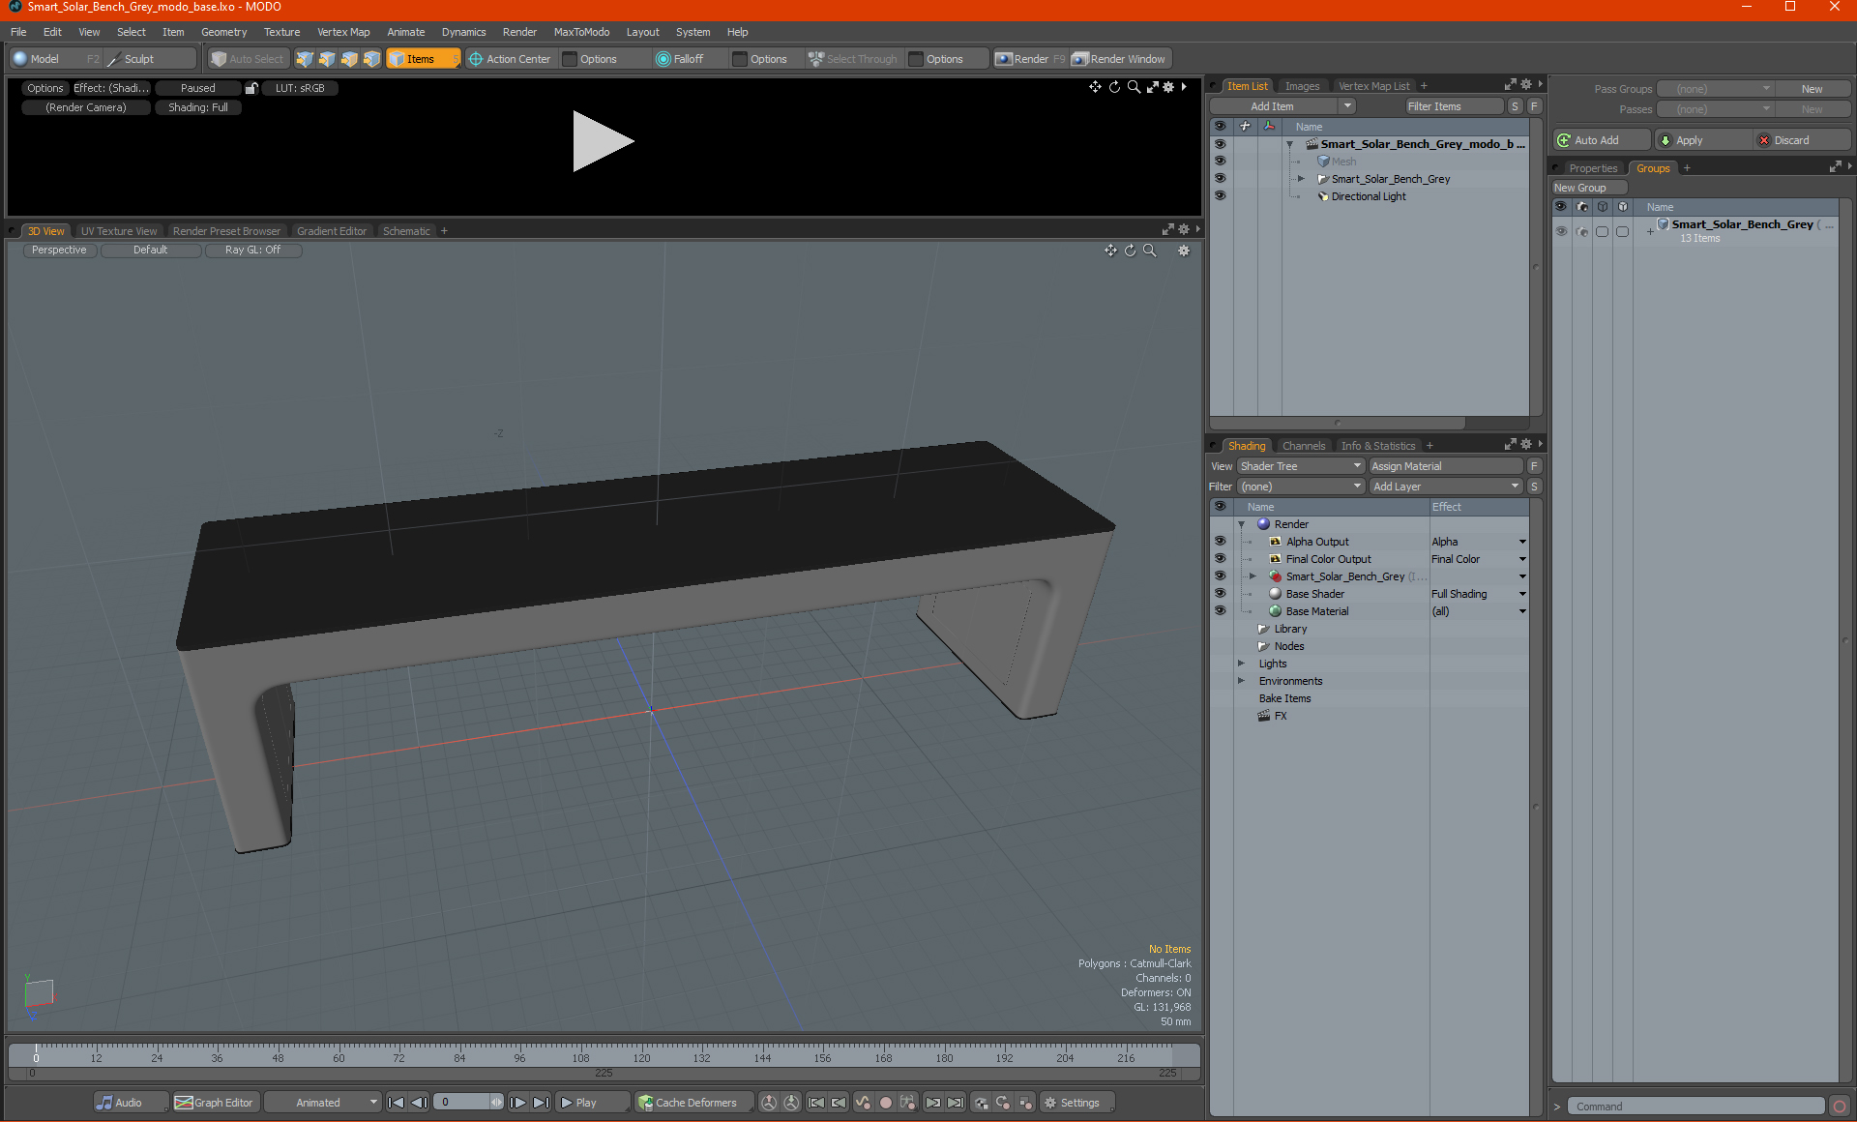Open the Graph Editor
This screenshot has width=1857, height=1122.
tap(215, 1103)
